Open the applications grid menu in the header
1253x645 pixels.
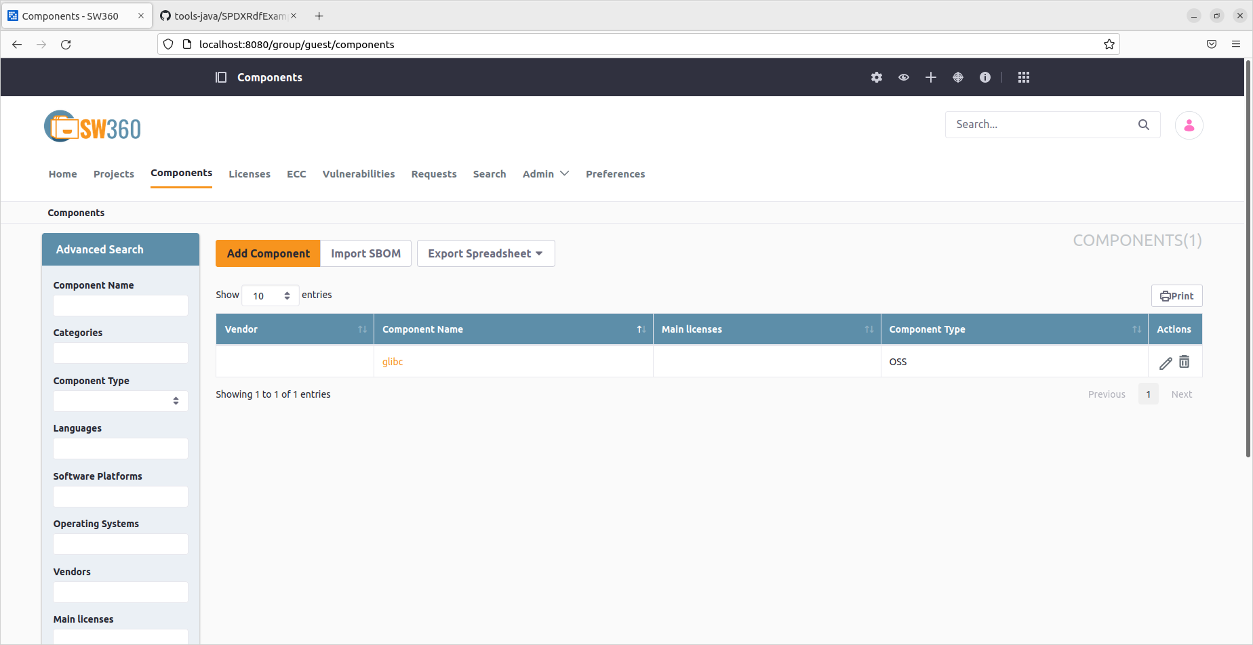(1023, 77)
